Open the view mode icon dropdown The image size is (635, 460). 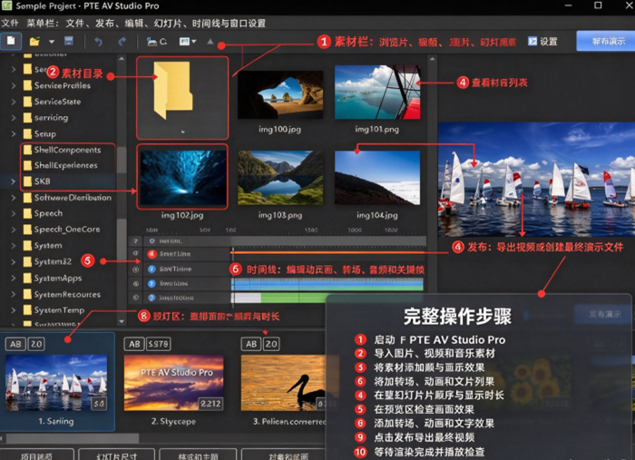pos(188,42)
